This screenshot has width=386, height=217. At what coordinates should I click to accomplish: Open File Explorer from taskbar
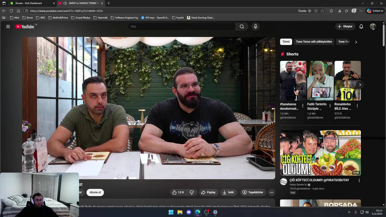pyautogui.click(x=180, y=212)
